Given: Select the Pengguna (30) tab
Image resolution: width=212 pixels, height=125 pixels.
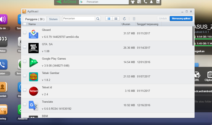Looking at the screenshot, I should [35, 19].
